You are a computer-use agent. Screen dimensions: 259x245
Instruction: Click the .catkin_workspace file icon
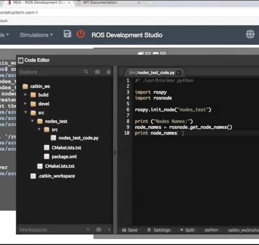[33, 176]
